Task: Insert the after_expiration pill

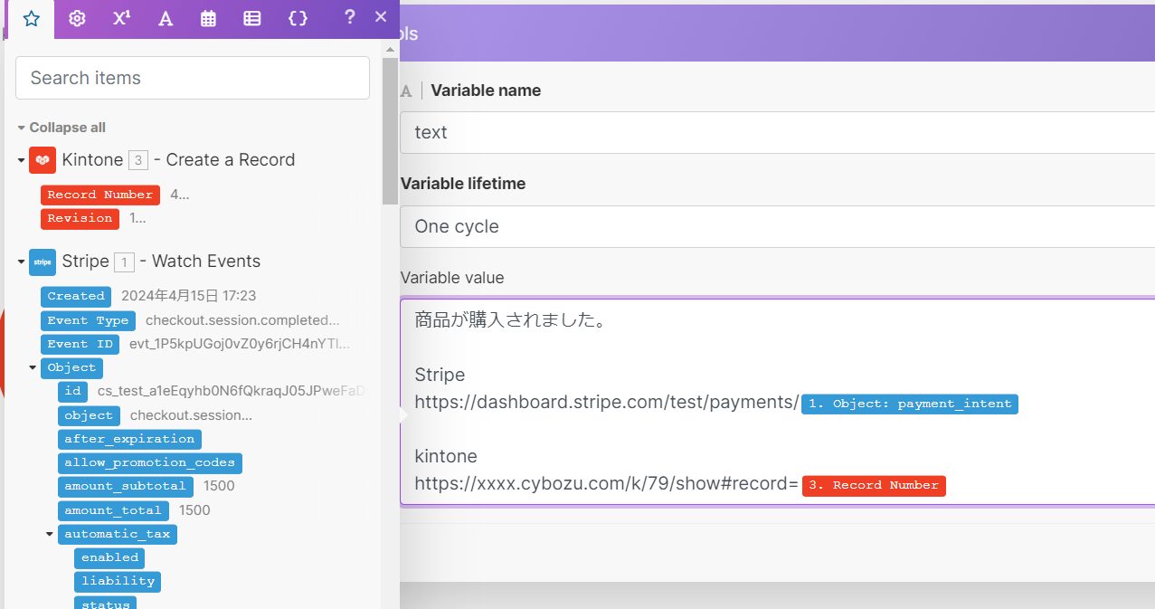Action: (129, 439)
